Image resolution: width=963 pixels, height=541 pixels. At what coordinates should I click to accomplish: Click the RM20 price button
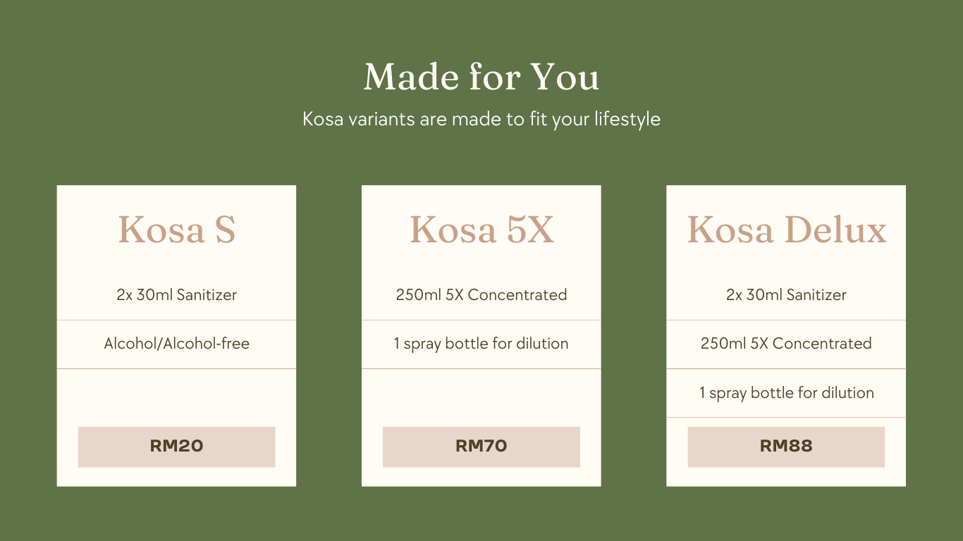click(x=176, y=447)
